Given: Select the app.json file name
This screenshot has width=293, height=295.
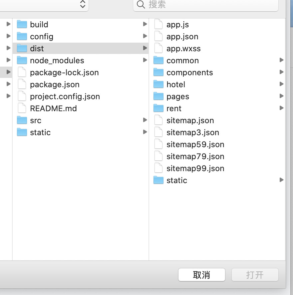Looking at the screenshot, I should coord(182,37).
